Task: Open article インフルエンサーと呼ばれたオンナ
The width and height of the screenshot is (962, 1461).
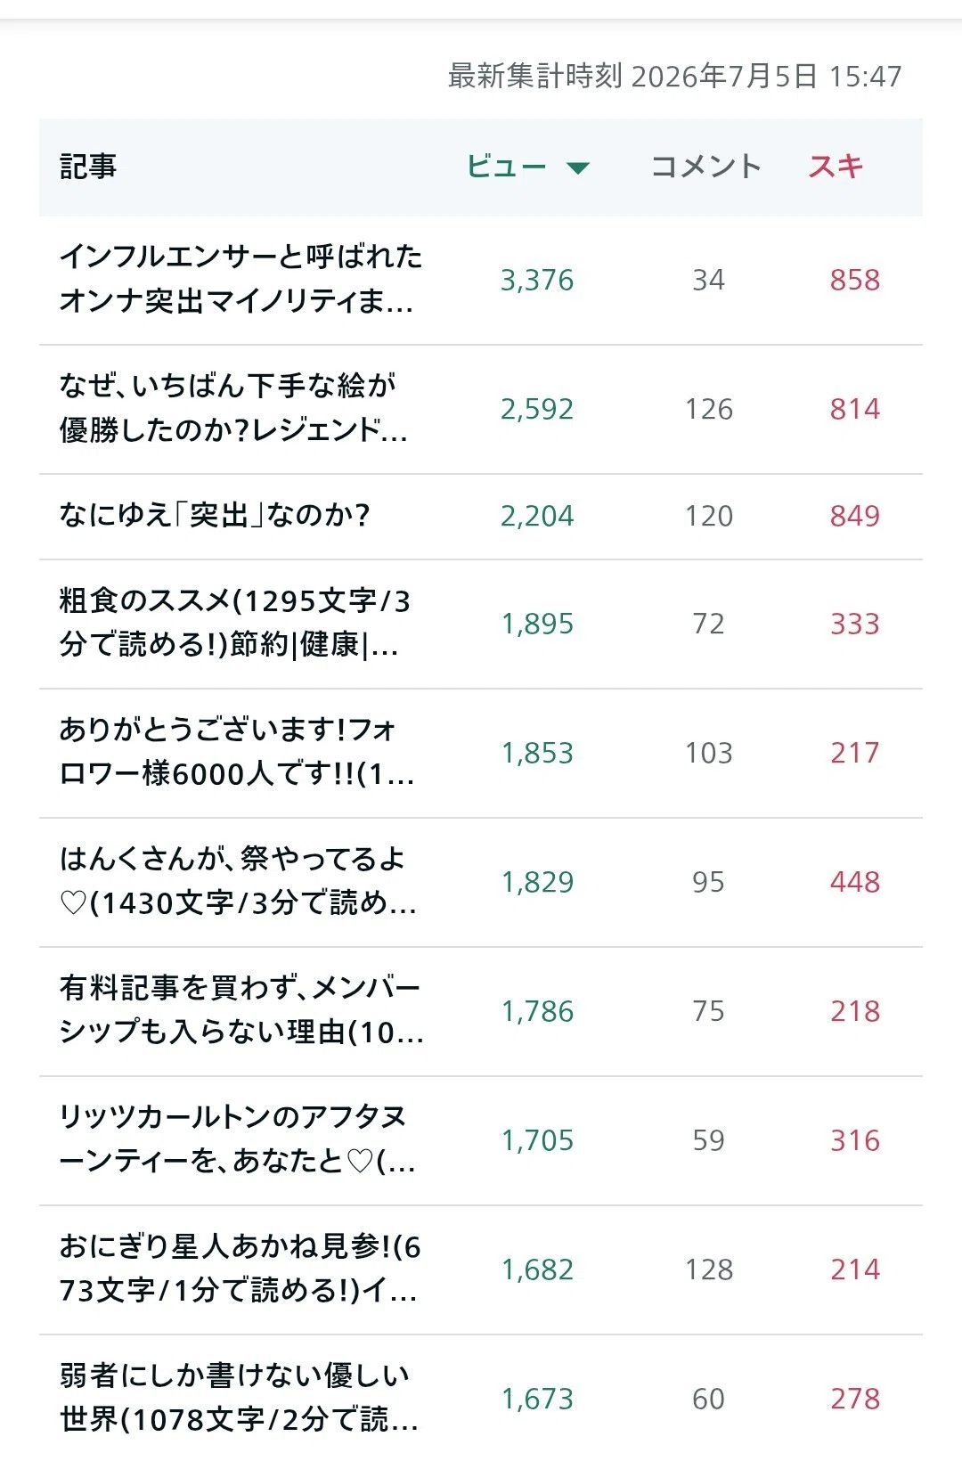Action: point(240,280)
